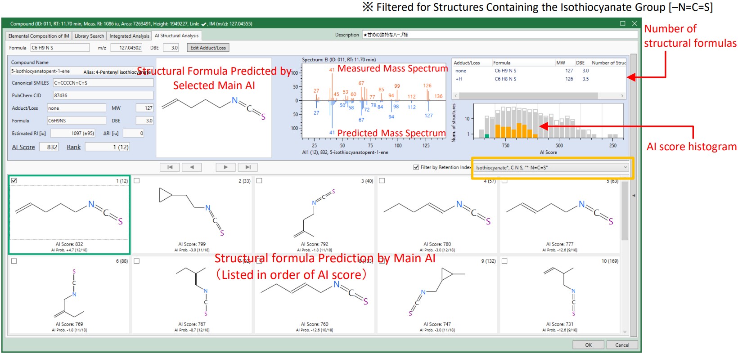Uncheck the rank 1 structure candidate
The height and width of the screenshot is (354, 738).
14,181
